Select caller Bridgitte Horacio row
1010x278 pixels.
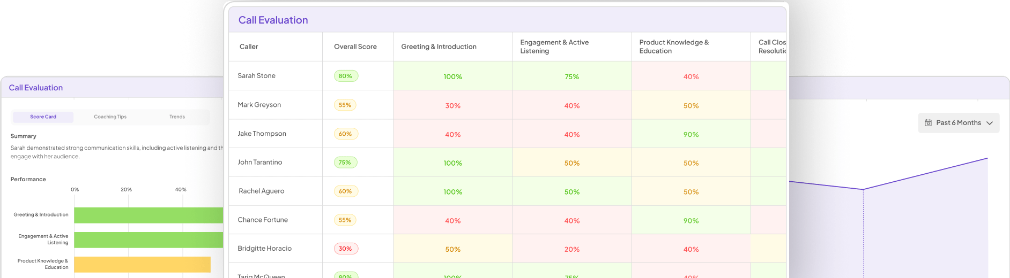point(507,249)
